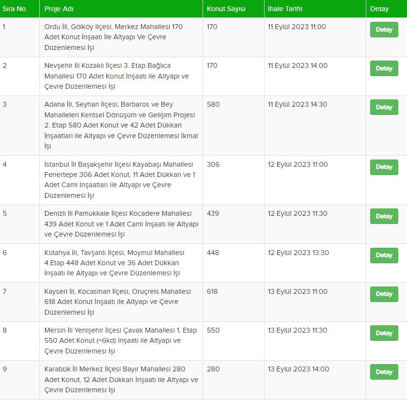Click the 13 Eylül 2023 14:00 date cell
This screenshot has height=400, width=407.
point(298,369)
